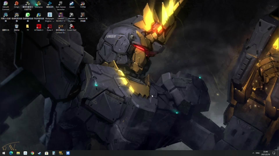Select the Dota 2 desktop shortcut
The image size is (279, 156).
(50, 27)
